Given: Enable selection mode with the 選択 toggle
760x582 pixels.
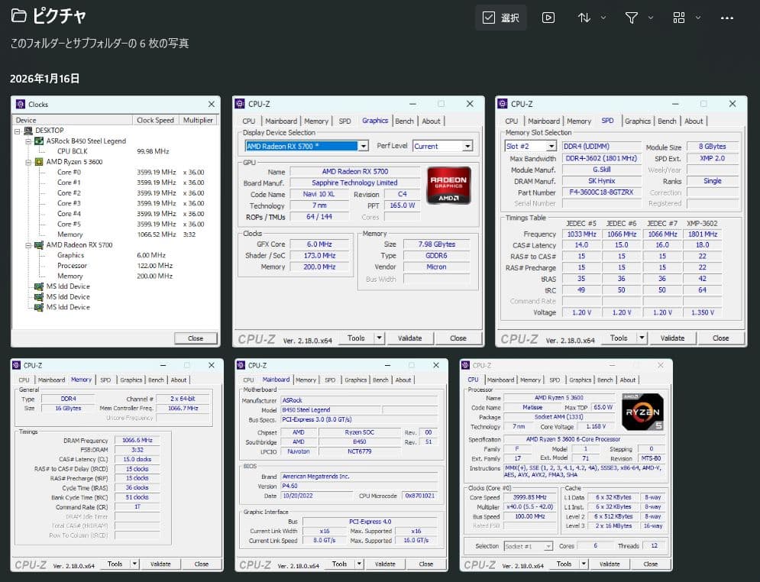Looking at the screenshot, I should pyautogui.click(x=500, y=17).
